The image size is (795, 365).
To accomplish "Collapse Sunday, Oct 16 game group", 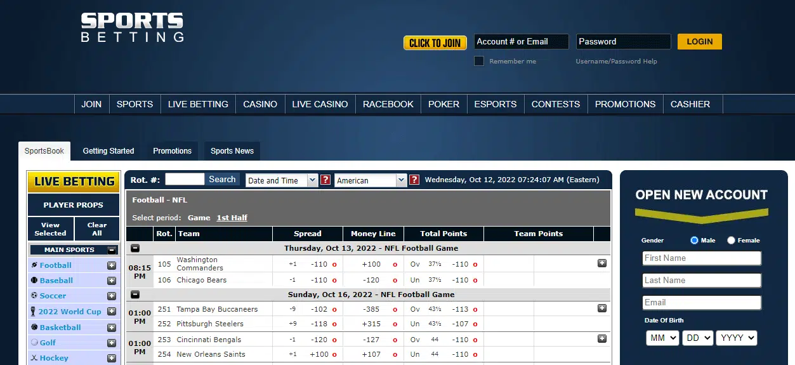I will click(x=135, y=295).
